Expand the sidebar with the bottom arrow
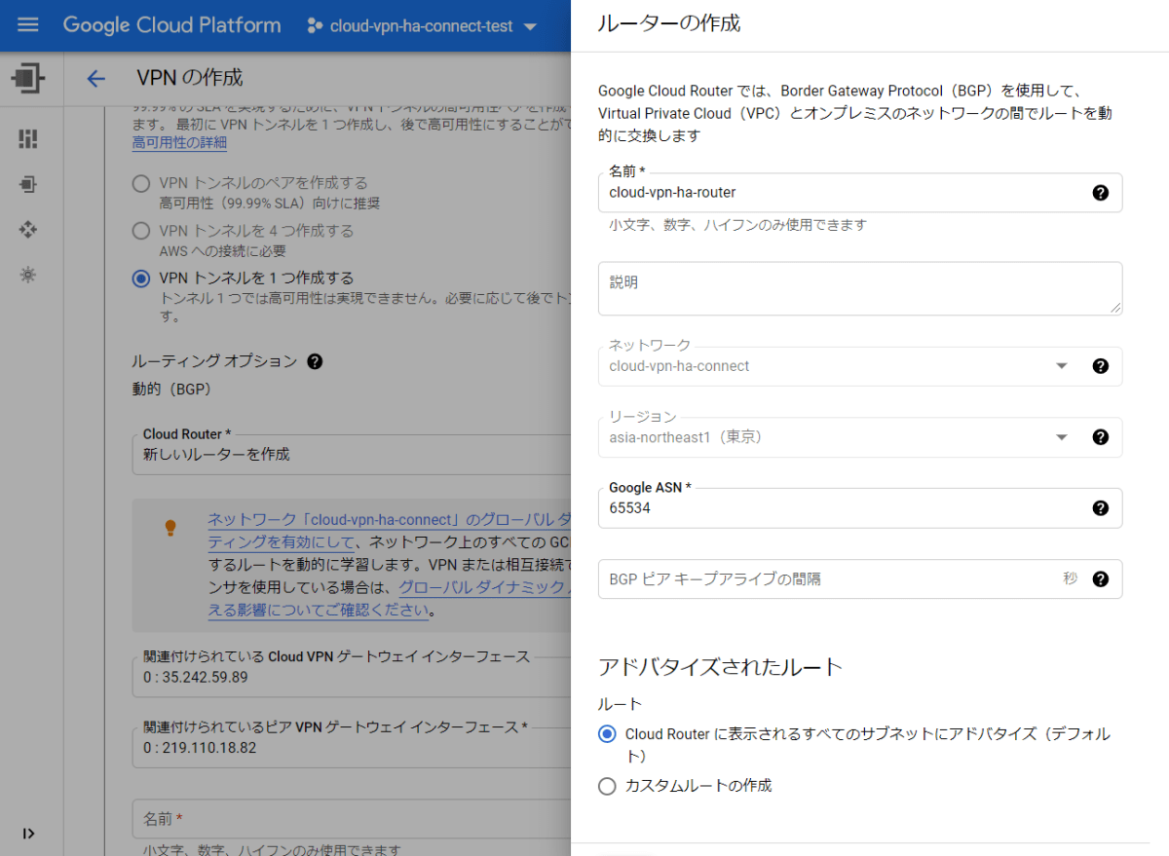Image resolution: width=1169 pixels, height=856 pixels. (28, 834)
